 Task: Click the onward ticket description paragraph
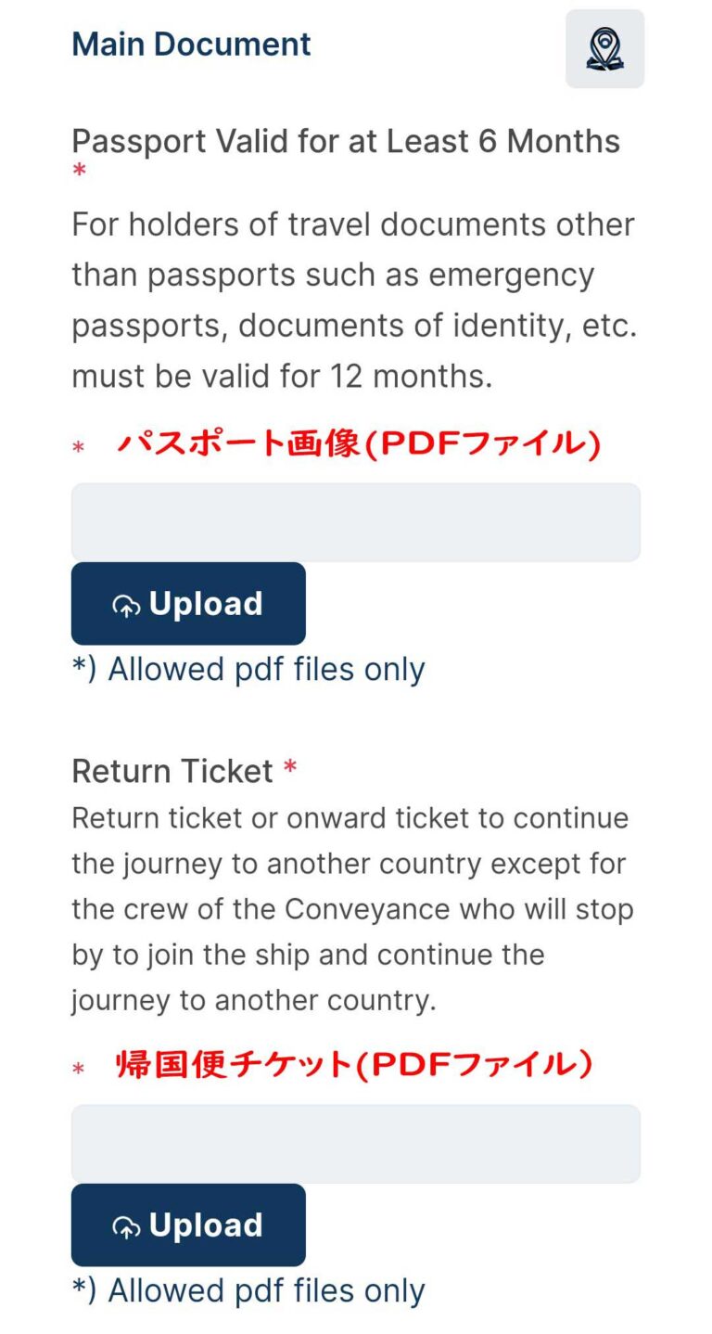click(352, 909)
